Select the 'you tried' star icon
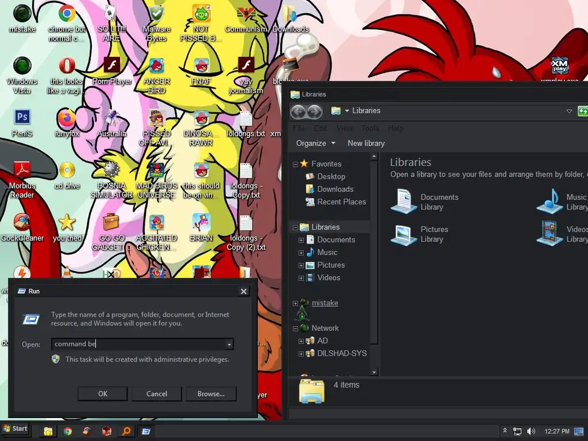Image resolution: width=588 pixels, height=441 pixels. click(67, 227)
